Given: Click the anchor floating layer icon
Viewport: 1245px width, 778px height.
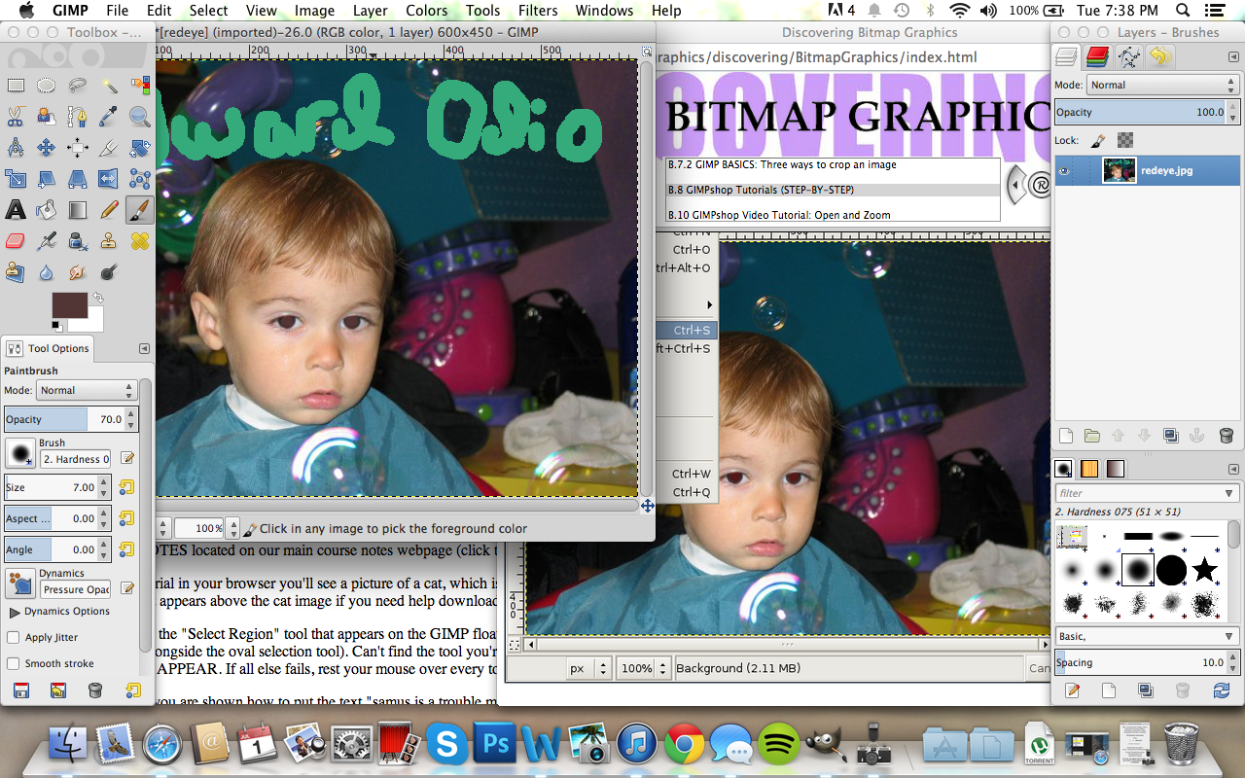Looking at the screenshot, I should 1197,436.
